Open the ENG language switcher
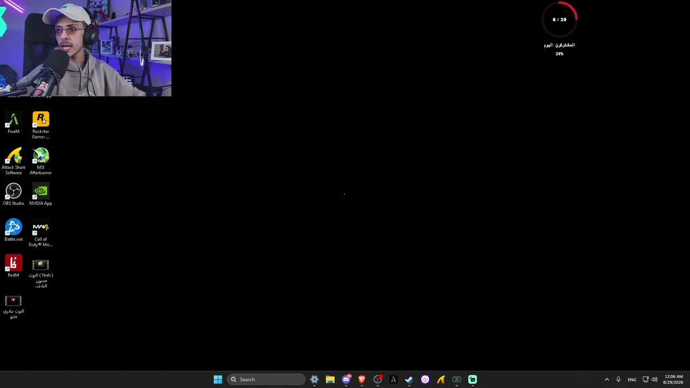This screenshot has width=690, height=388. click(x=632, y=379)
